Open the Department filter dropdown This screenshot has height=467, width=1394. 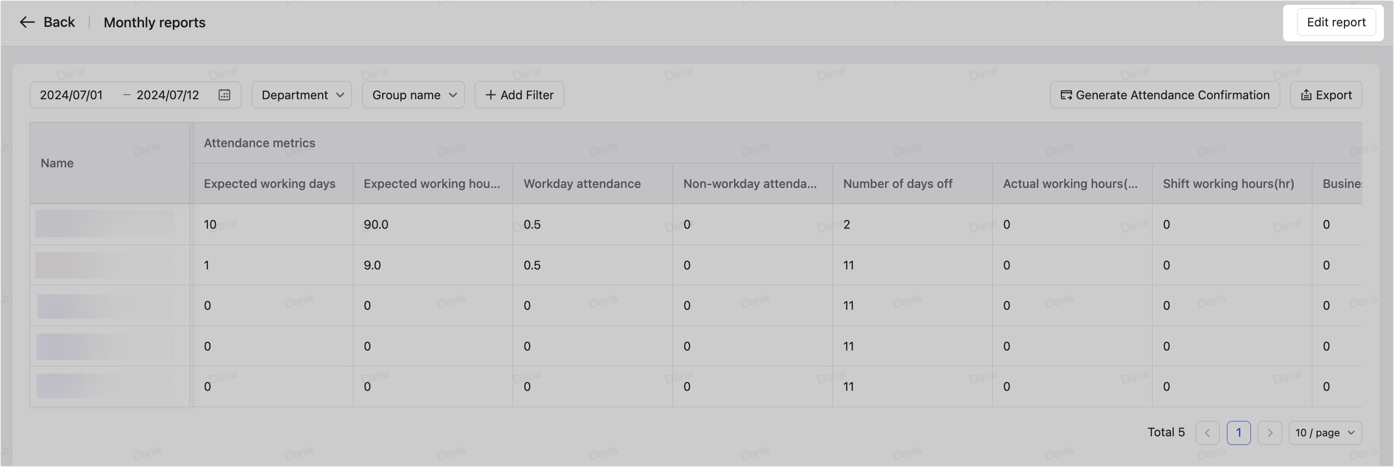click(x=301, y=94)
